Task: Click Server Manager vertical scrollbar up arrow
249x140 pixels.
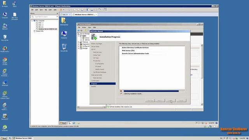Action: (202, 45)
